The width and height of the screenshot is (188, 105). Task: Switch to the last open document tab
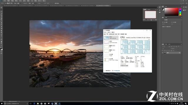click(x=103, y=6)
